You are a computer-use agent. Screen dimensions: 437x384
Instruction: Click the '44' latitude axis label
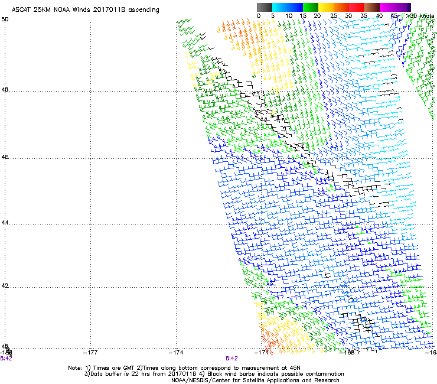[x=5, y=223]
